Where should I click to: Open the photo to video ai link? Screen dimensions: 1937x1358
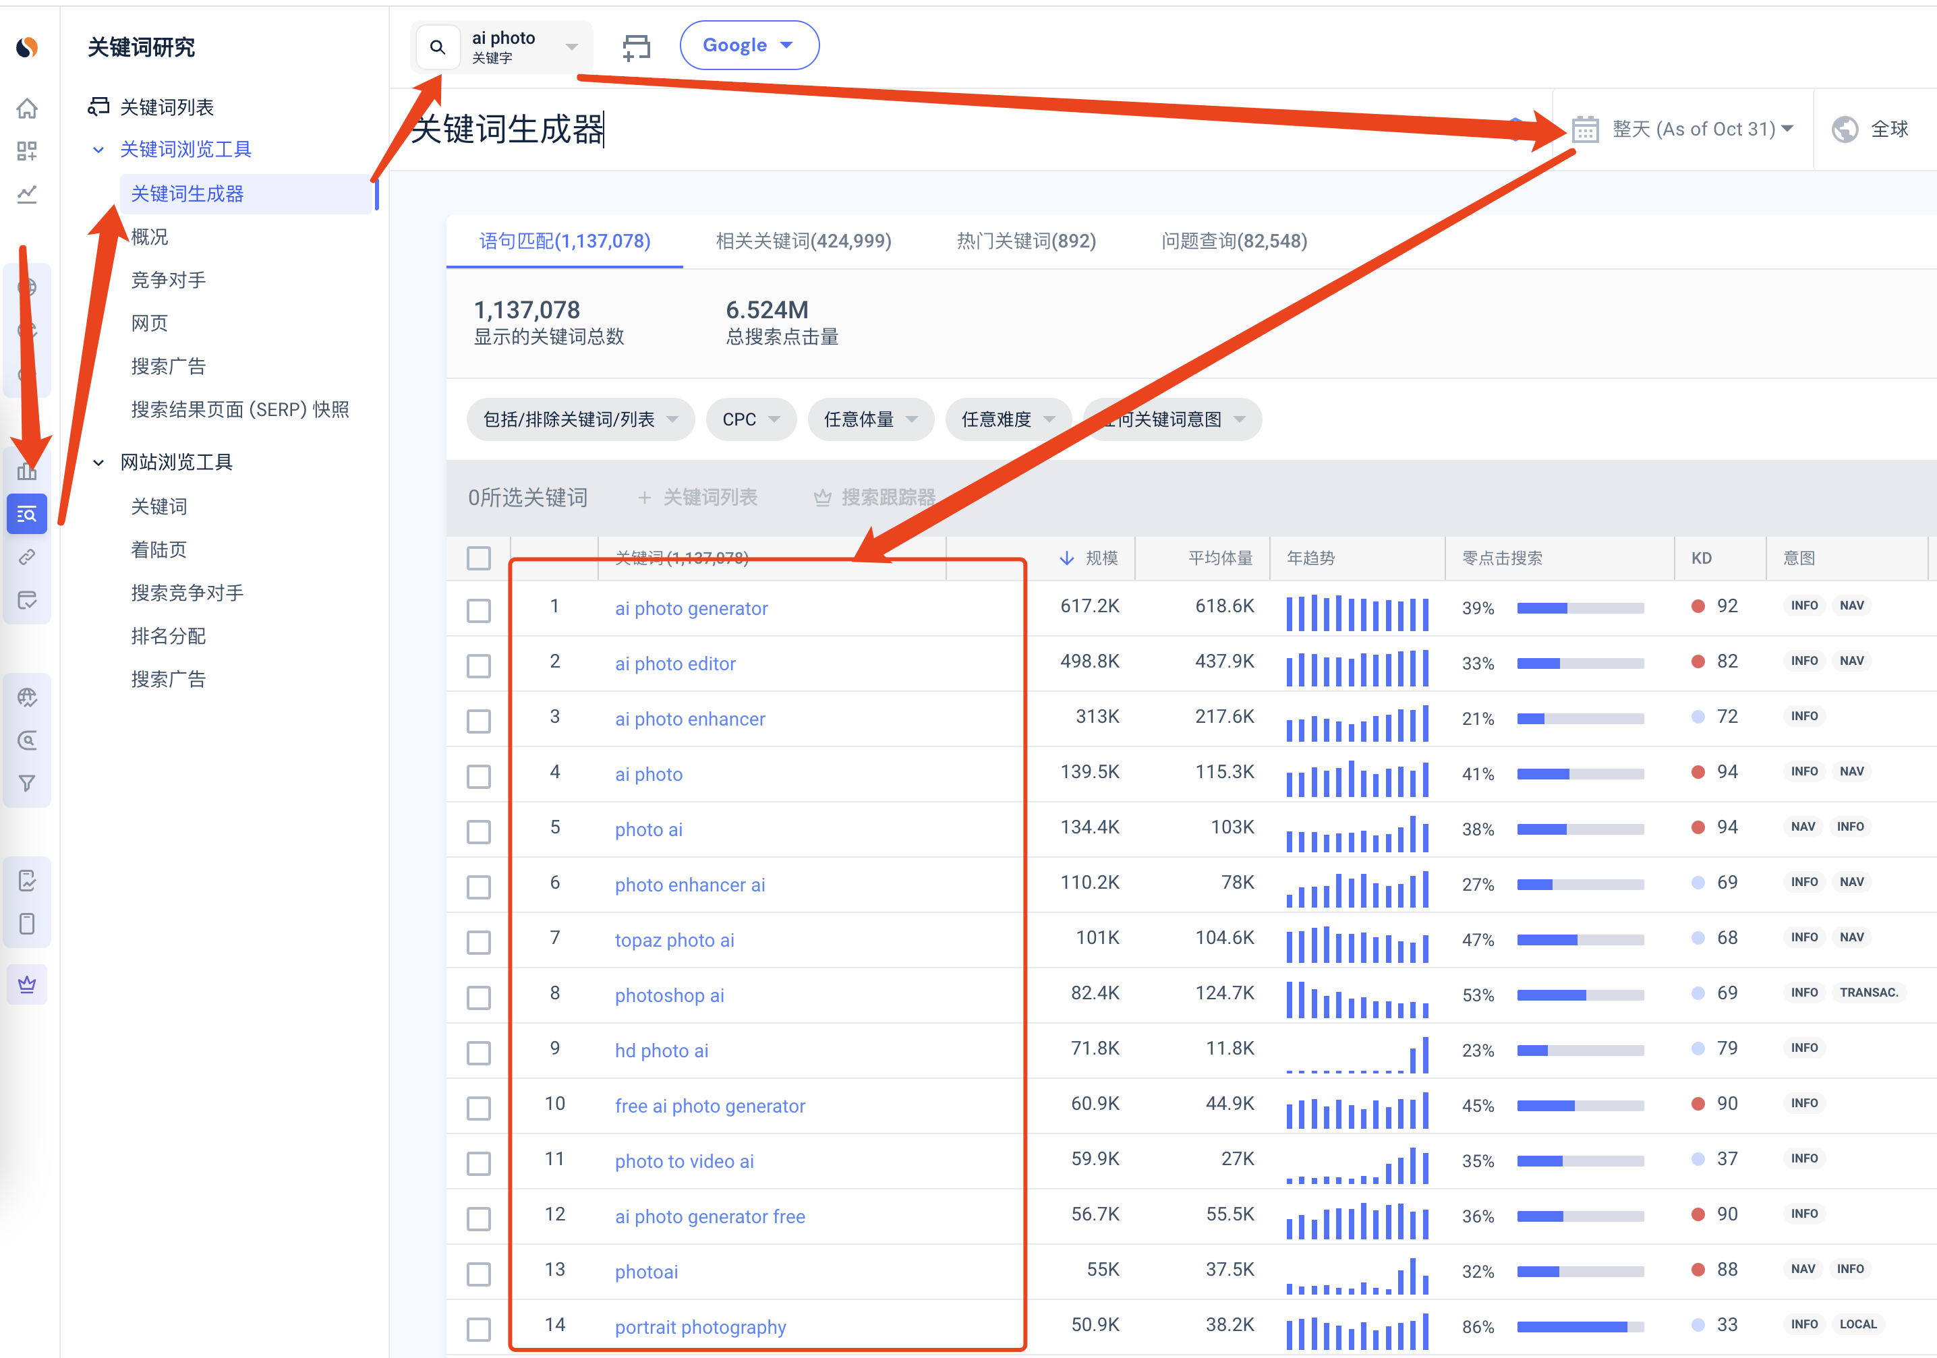[684, 1162]
